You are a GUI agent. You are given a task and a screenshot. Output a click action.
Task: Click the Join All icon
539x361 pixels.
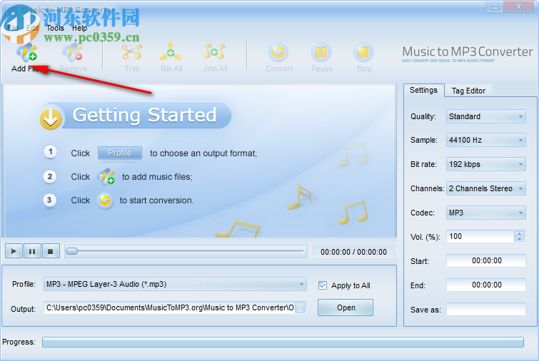click(x=214, y=52)
